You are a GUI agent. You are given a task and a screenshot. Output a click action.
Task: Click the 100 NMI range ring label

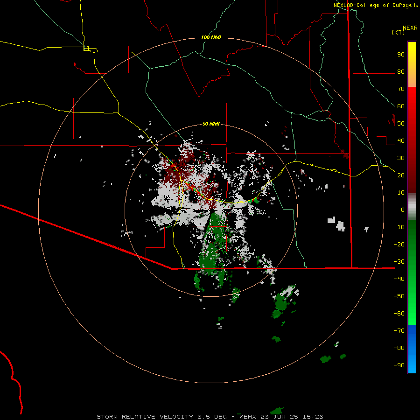click(x=211, y=37)
